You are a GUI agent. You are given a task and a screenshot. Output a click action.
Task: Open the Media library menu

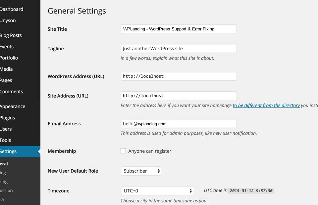[x=7, y=69]
